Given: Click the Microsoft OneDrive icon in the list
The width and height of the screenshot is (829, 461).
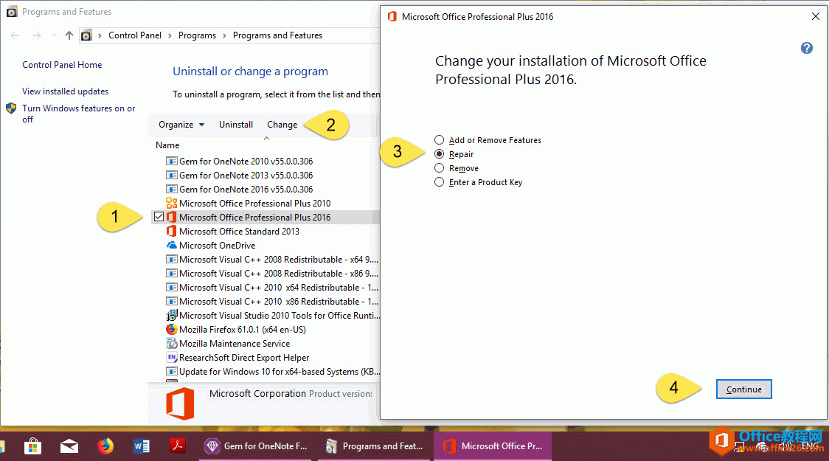Looking at the screenshot, I should 172,245.
